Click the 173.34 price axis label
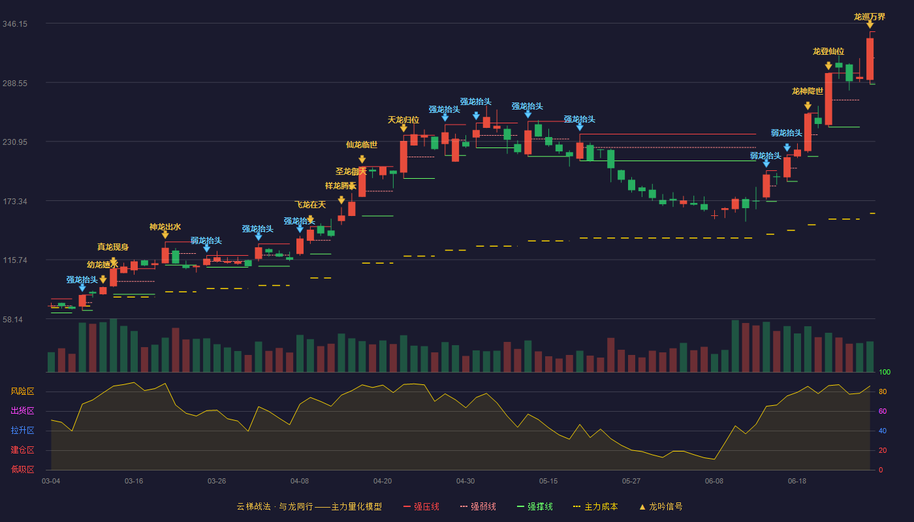 point(15,202)
